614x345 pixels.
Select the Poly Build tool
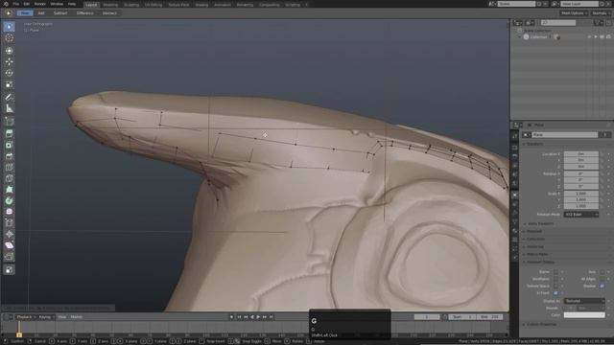(x=9, y=190)
